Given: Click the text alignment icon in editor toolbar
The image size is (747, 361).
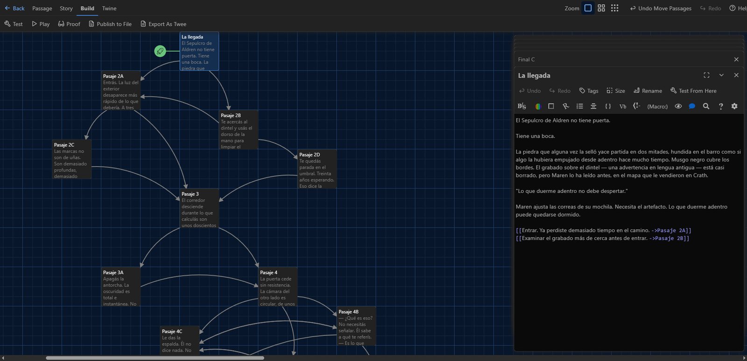Looking at the screenshot, I should [593, 106].
